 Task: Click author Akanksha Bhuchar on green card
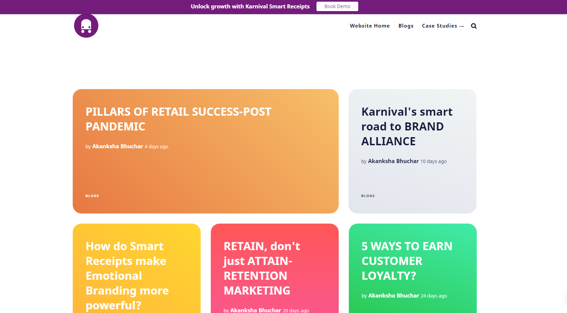point(394,296)
